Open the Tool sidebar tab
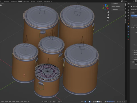Viewport: 137px width, 103px height. [x=126, y=9]
